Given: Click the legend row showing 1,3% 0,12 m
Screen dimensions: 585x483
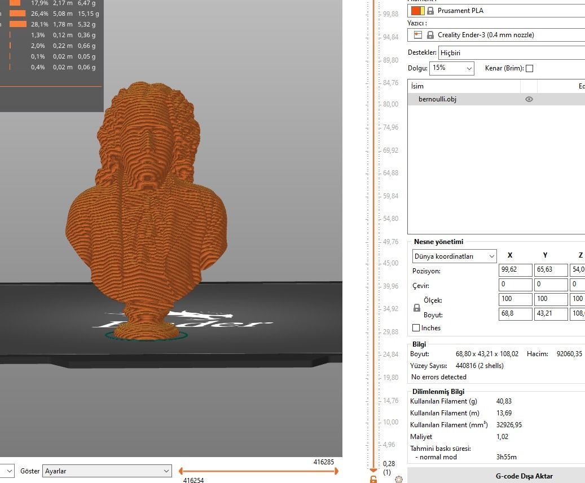Looking at the screenshot, I should (x=51, y=35).
